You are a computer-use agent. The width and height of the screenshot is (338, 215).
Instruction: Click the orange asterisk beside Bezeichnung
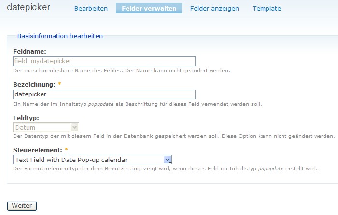(x=59, y=84)
